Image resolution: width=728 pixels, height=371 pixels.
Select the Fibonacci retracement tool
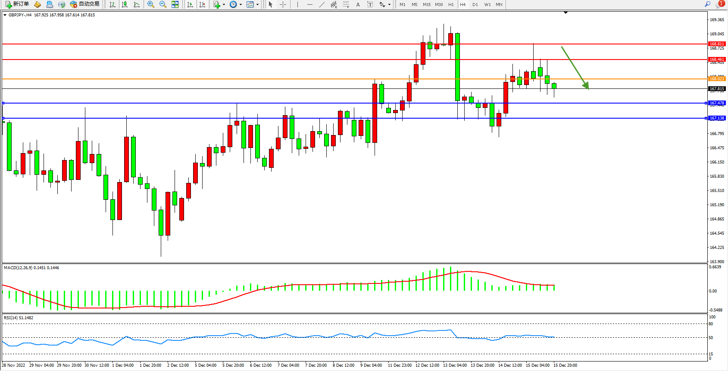click(346, 4)
